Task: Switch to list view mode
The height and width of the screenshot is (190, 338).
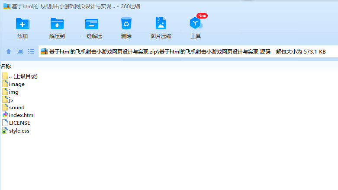Action: (x=31, y=51)
